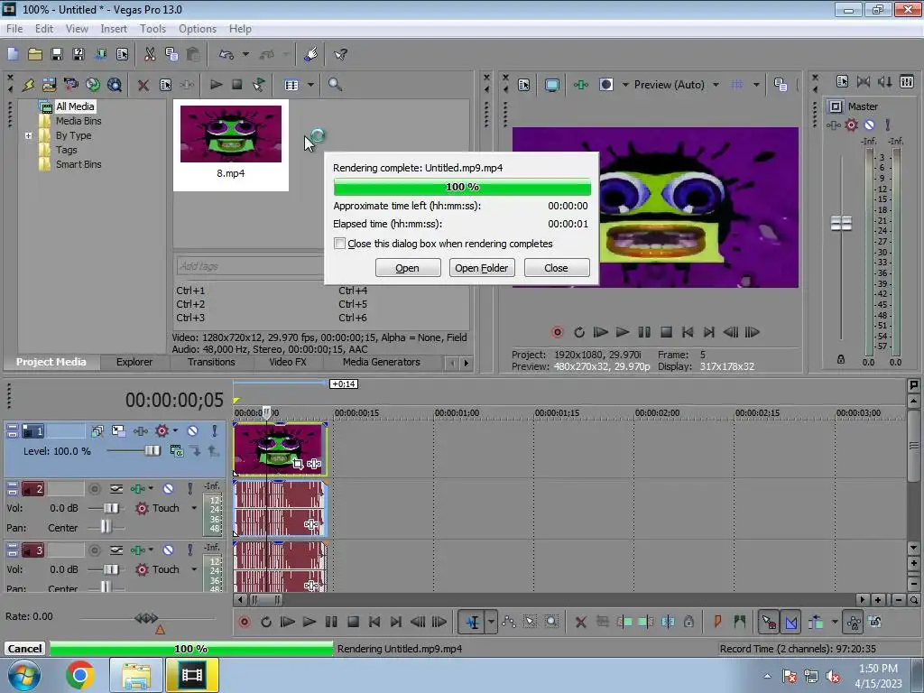
Task: Open the Tools menu
Action: point(152,28)
